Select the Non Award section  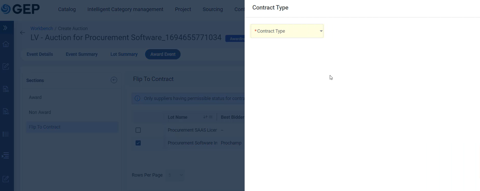(x=40, y=112)
